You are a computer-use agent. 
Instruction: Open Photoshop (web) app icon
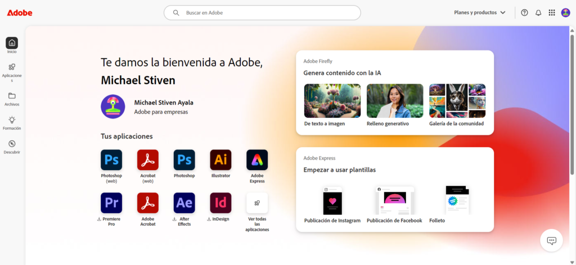click(x=111, y=160)
